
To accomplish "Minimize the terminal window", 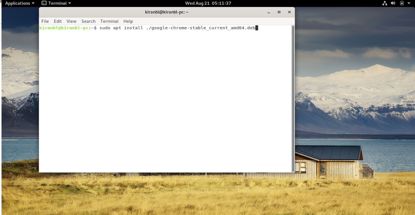I will (x=268, y=12).
